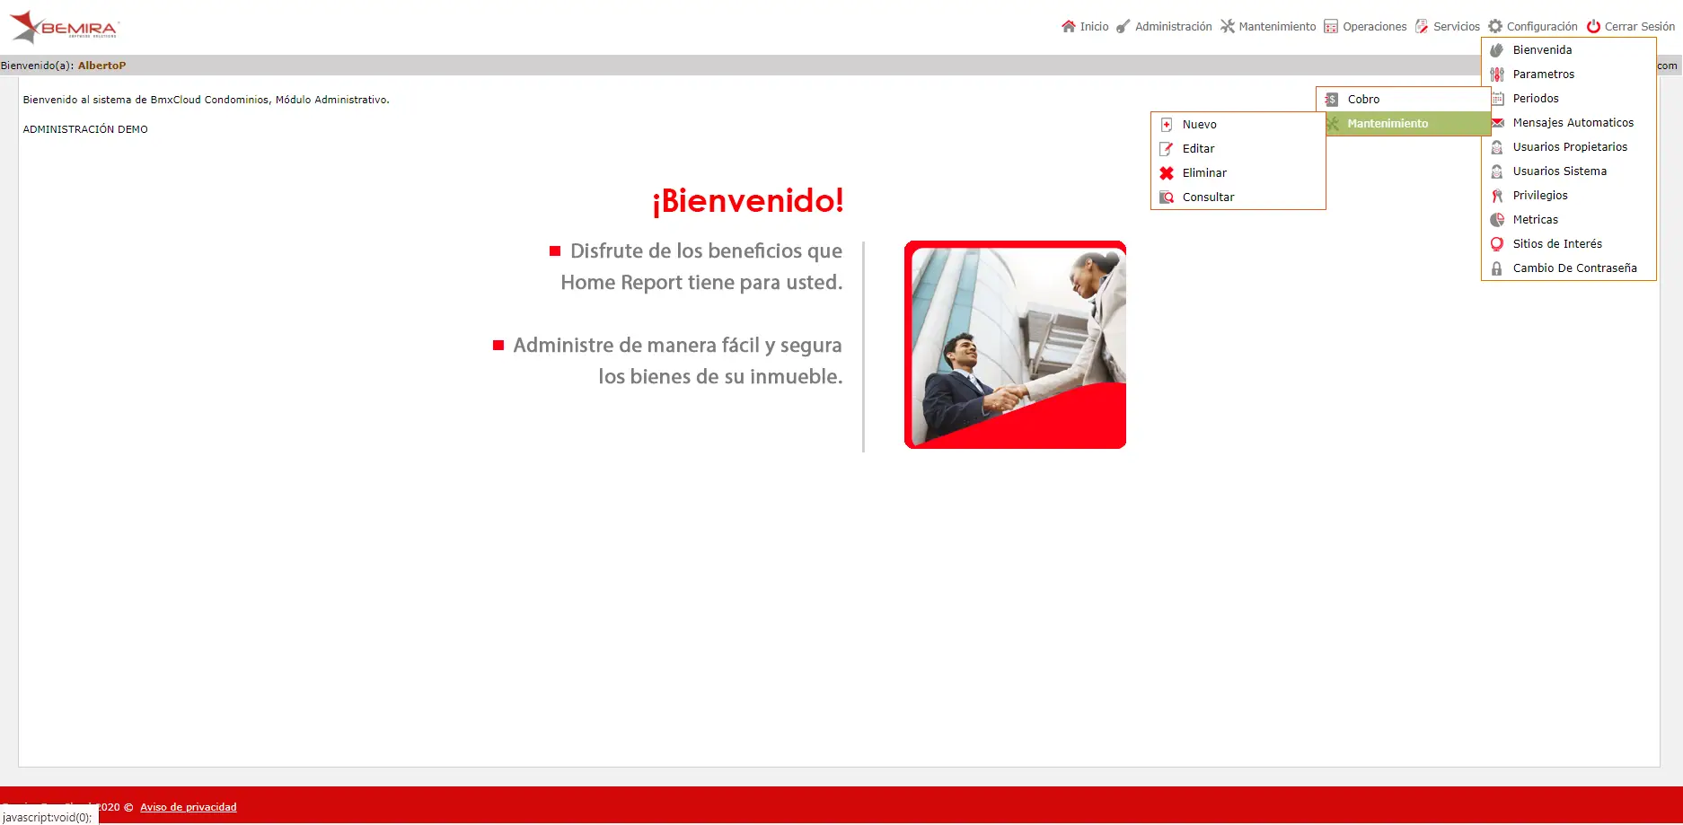Click the Administración key icon
1683x825 pixels.
pyautogui.click(x=1123, y=26)
